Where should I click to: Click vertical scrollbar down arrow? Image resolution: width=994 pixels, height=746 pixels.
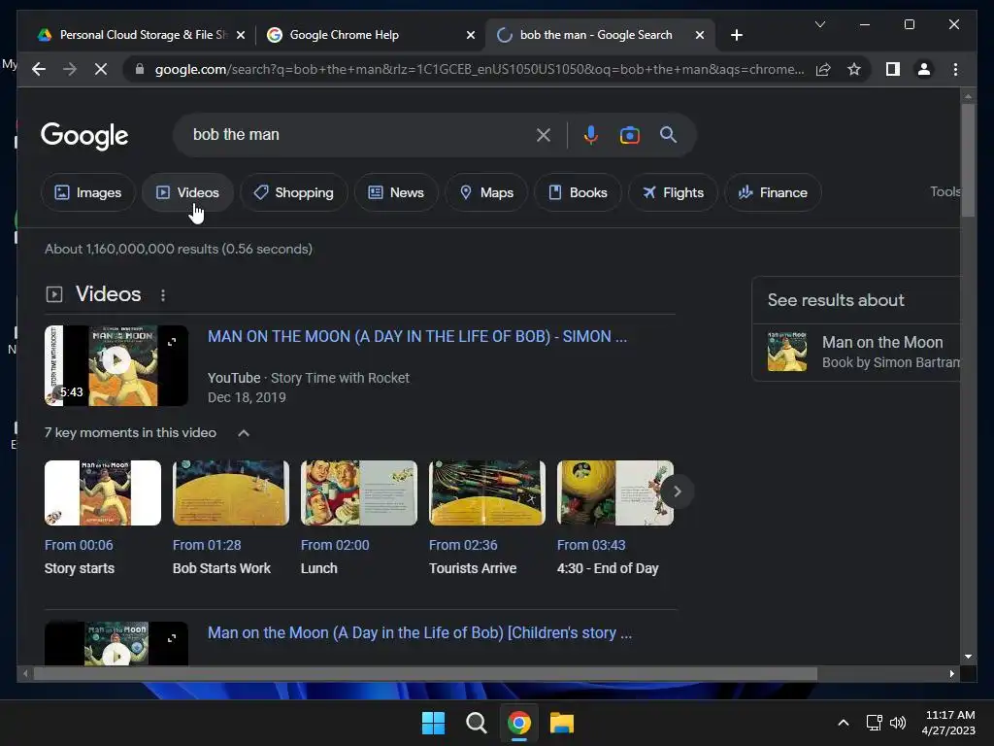click(968, 657)
